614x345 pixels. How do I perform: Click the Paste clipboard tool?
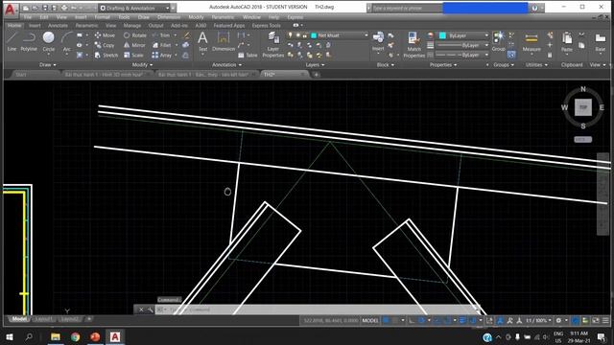click(x=567, y=41)
